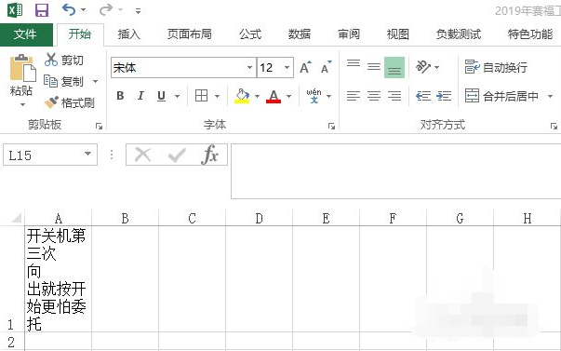Switch to the 插入 ribbon tab

(x=129, y=34)
